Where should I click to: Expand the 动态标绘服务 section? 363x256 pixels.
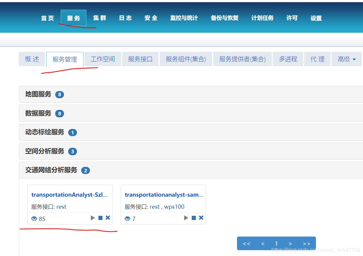[191, 132]
